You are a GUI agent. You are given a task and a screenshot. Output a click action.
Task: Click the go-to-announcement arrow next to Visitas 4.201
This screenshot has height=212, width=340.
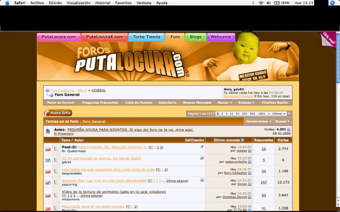[289, 130]
